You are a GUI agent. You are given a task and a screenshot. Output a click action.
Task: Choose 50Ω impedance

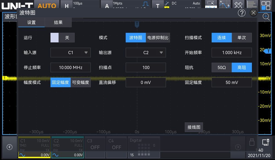point(222,68)
